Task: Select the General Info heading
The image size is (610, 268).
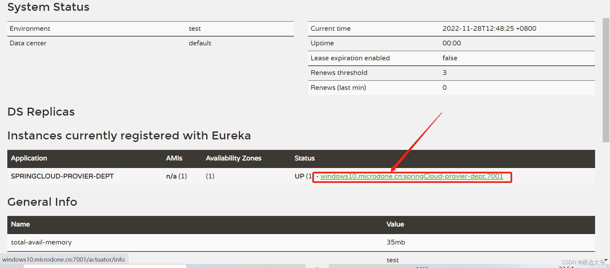Action: (x=42, y=202)
